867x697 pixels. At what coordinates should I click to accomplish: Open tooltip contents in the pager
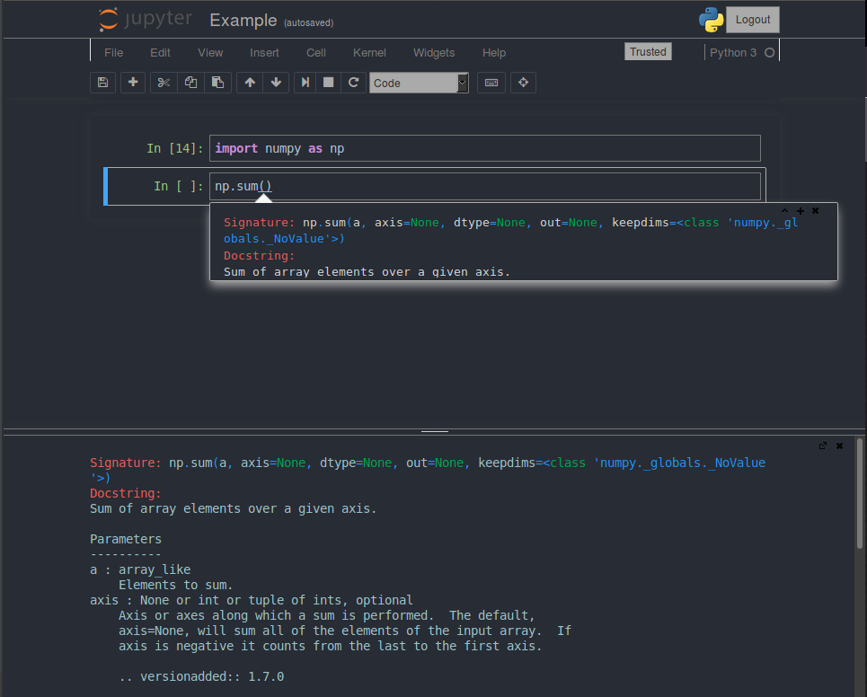click(783, 210)
